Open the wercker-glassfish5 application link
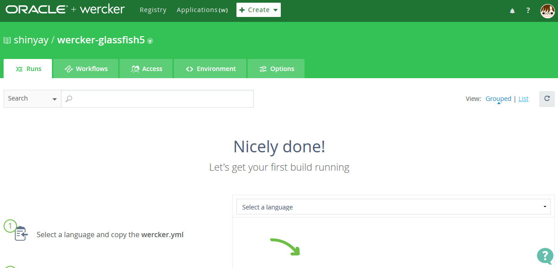This screenshot has height=268, width=558. tap(101, 40)
